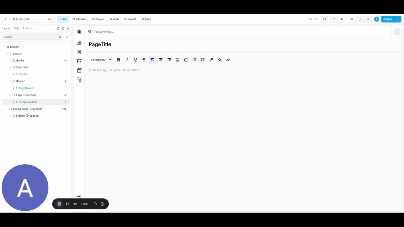
Task: Insert a link in the editor
Action: (211, 60)
